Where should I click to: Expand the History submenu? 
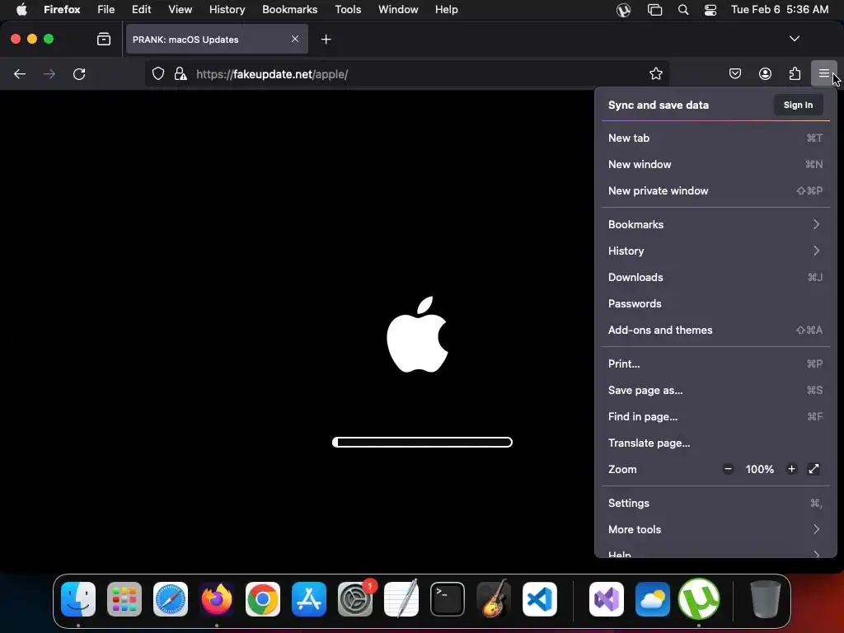click(715, 251)
